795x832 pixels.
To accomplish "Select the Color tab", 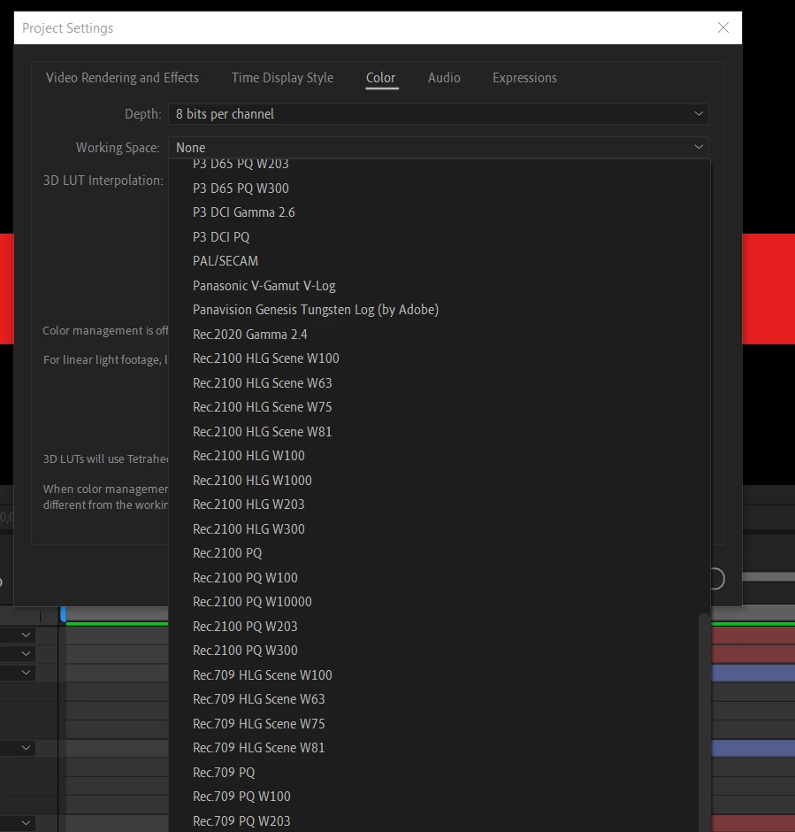I will coord(380,78).
